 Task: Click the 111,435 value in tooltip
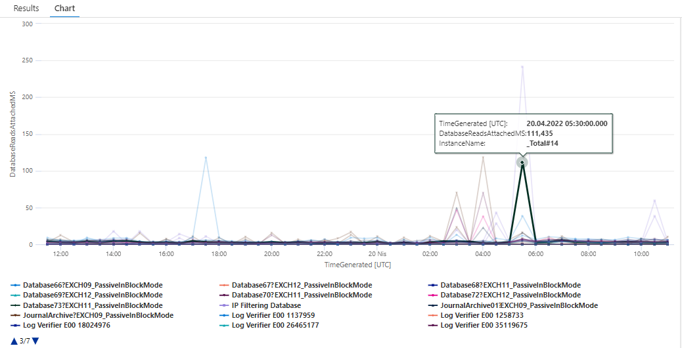coord(540,133)
